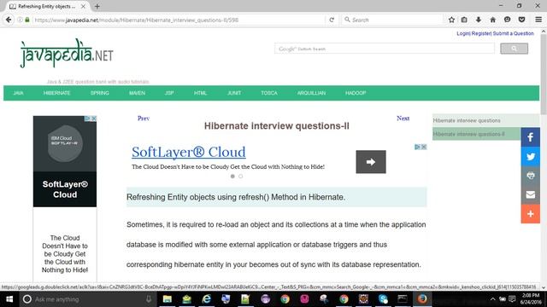547x307 pixels.
Task: Click the Cortana microphone icon
Action: (149, 299)
